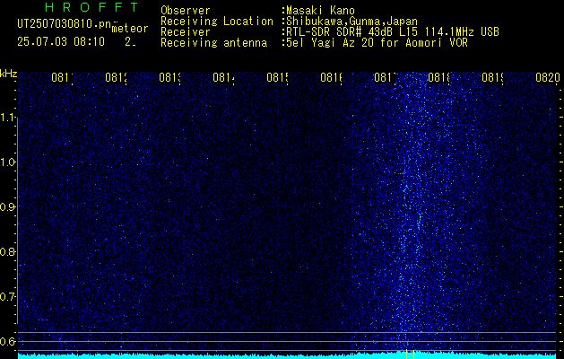The width and height of the screenshot is (564, 359).
Task: Click the 0.9 frequency axis label
Action: click(x=8, y=206)
